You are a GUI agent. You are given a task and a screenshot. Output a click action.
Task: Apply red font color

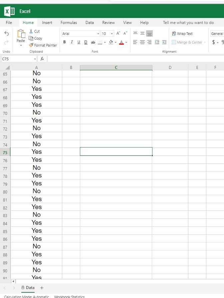point(121,42)
